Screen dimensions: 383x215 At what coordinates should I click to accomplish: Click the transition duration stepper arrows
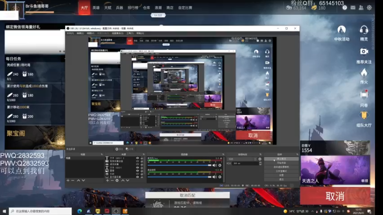260,163
